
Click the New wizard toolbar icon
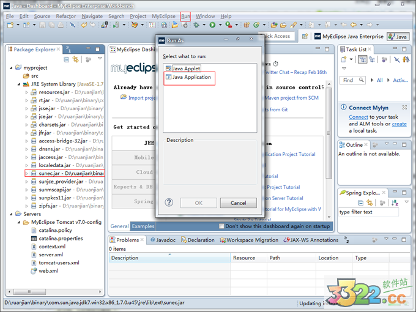tap(10, 25)
